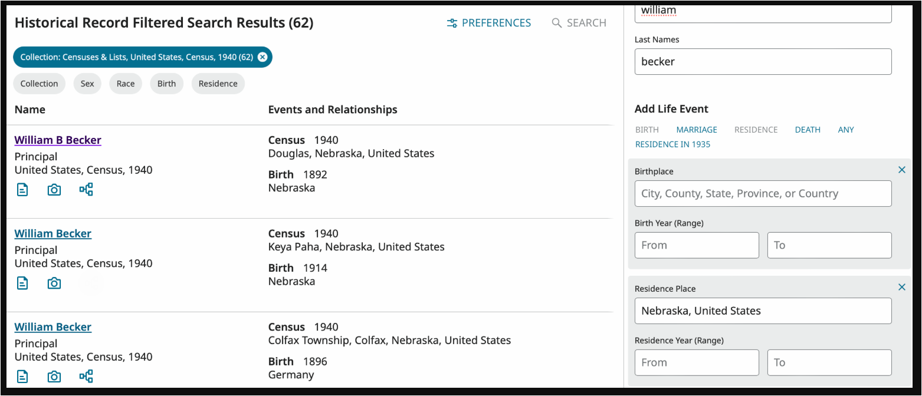The width and height of the screenshot is (922, 396).
Task: Add a Marriage life event
Action: click(697, 130)
